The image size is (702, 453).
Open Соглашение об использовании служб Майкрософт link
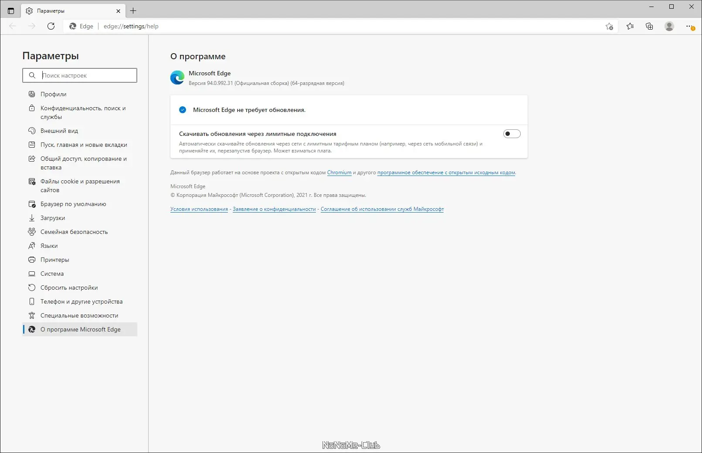[382, 209]
